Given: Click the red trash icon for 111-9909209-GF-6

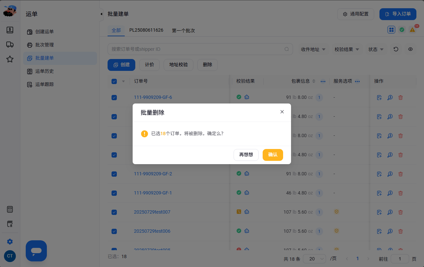Looking at the screenshot, I should [401, 97].
